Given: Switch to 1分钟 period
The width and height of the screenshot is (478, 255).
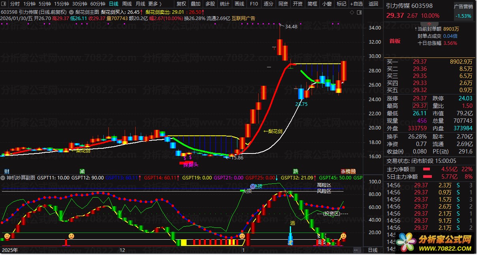Looking at the screenshot, I should [30, 4].
